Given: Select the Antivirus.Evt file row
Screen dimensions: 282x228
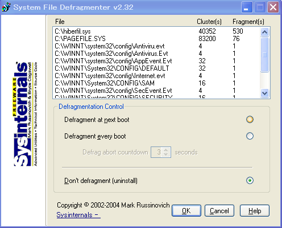Looking at the screenshot, I should tap(156, 54).
